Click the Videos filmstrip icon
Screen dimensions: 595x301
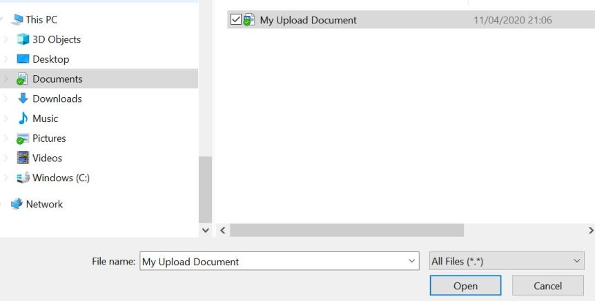pyautogui.click(x=23, y=158)
